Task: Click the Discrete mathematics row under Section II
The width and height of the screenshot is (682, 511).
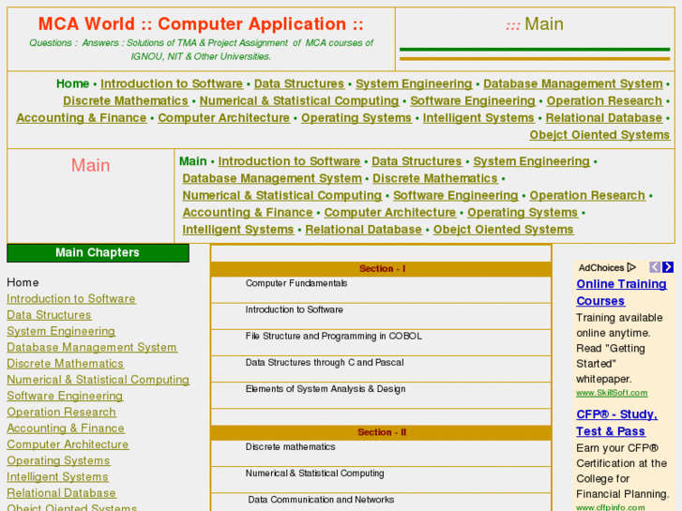Action: (x=290, y=447)
